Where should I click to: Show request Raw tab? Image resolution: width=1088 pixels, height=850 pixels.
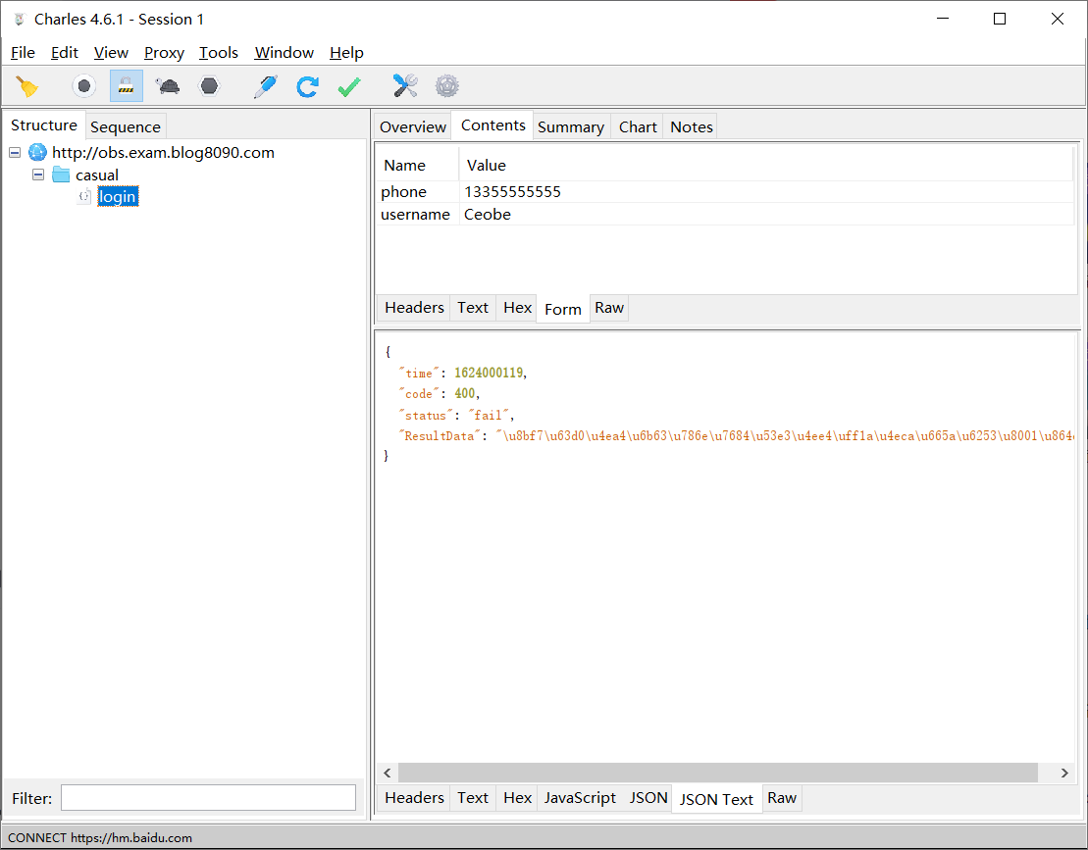609,308
